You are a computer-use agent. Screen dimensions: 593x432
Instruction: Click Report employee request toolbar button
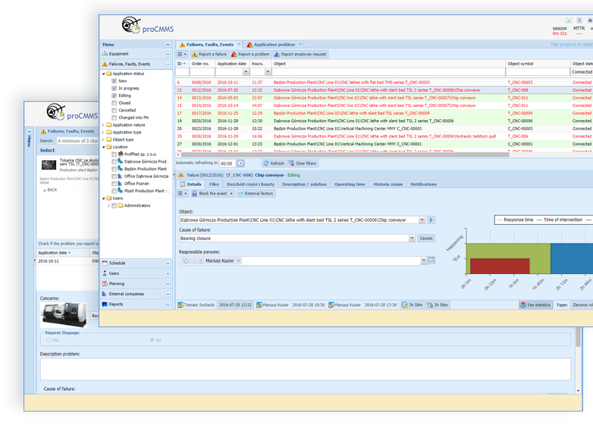click(x=300, y=54)
